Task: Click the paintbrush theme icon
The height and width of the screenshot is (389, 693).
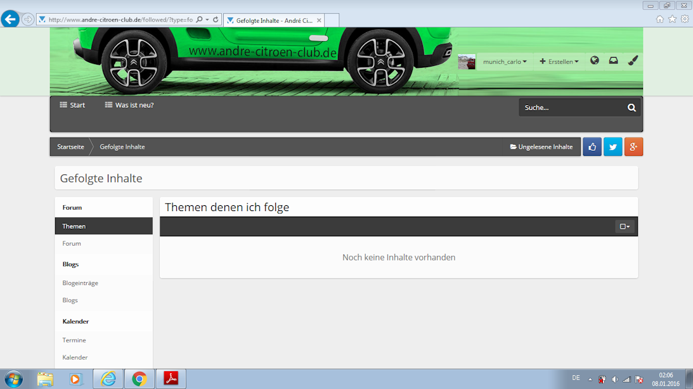Action: coord(633,60)
